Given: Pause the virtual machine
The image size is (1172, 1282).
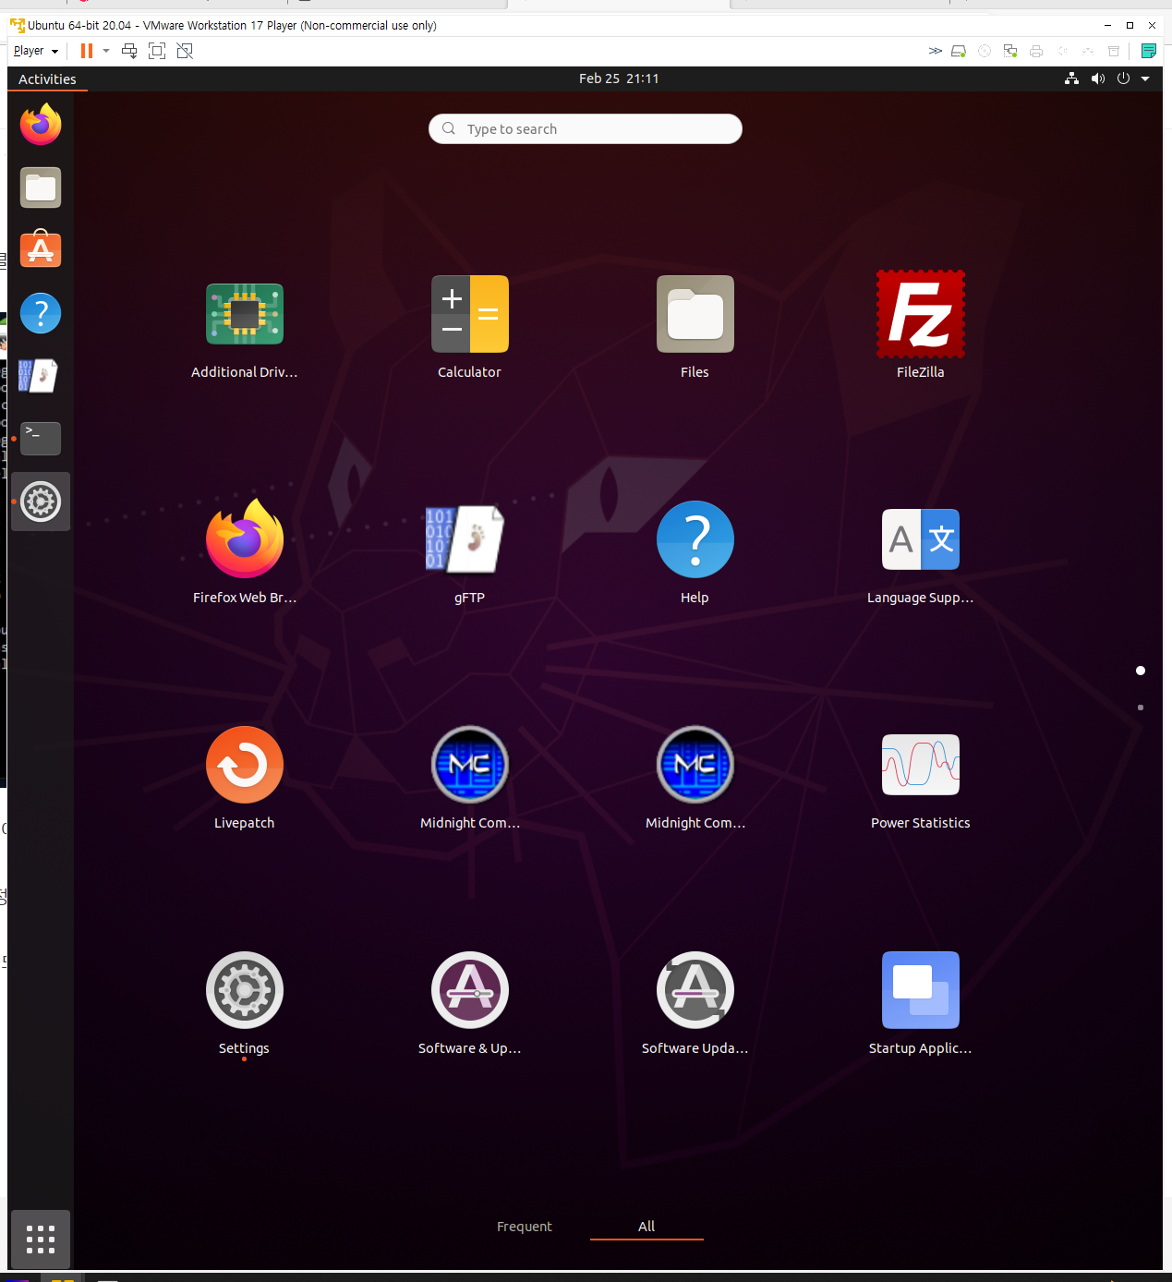Looking at the screenshot, I should pos(87,51).
